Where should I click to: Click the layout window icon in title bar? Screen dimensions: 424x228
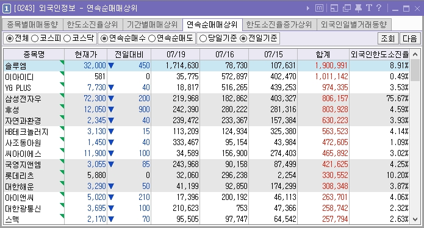click(334, 8)
